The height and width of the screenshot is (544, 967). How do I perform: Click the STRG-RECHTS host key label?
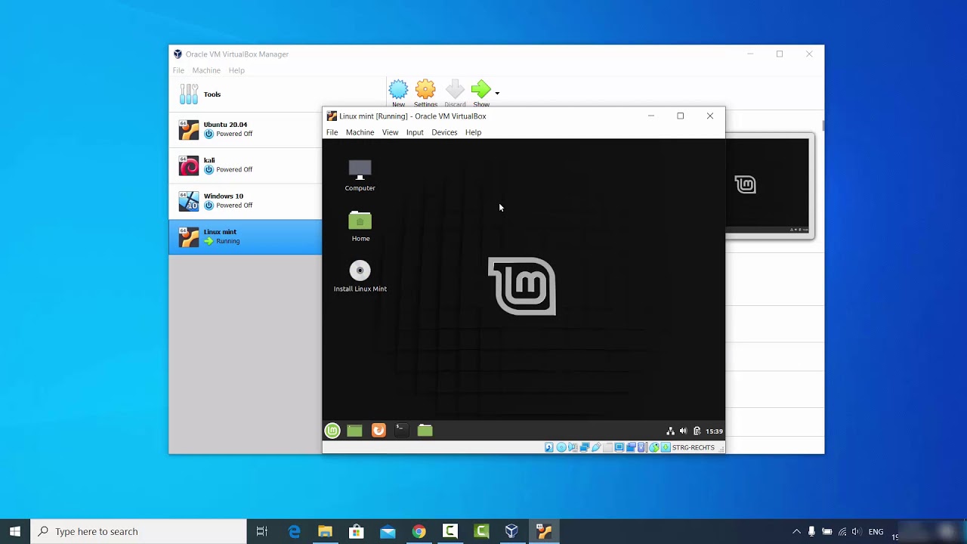click(x=694, y=447)
